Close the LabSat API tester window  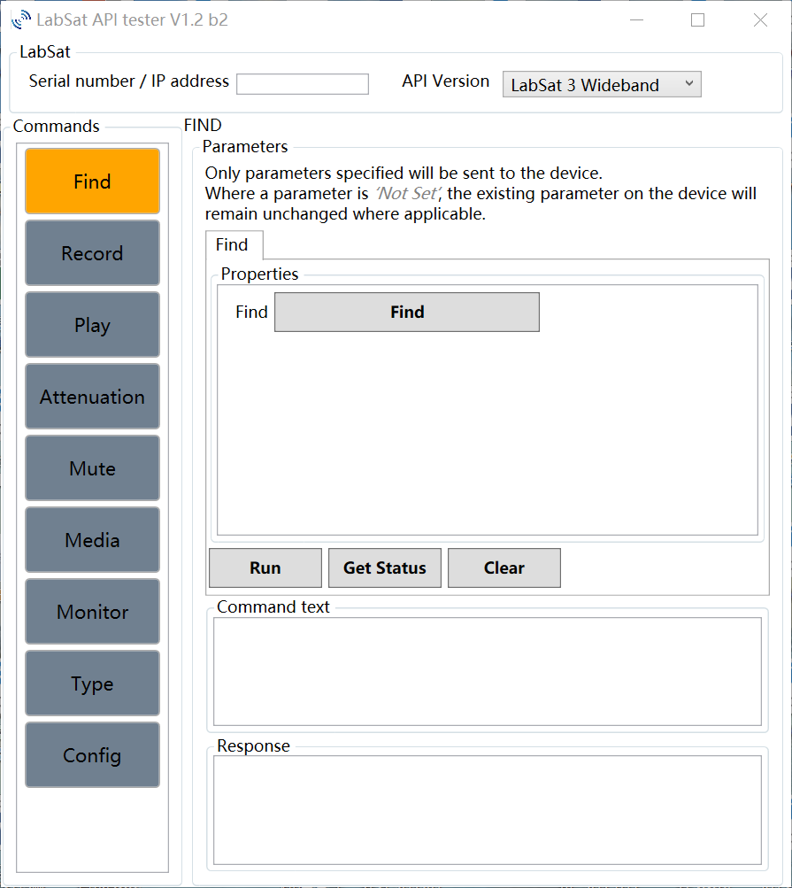[x=760, y=19]
